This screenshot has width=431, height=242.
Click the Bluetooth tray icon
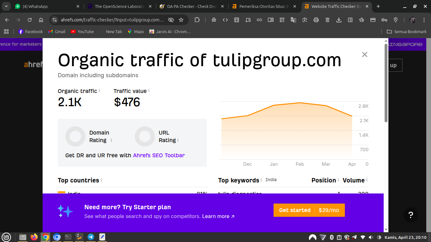(332, 237)
